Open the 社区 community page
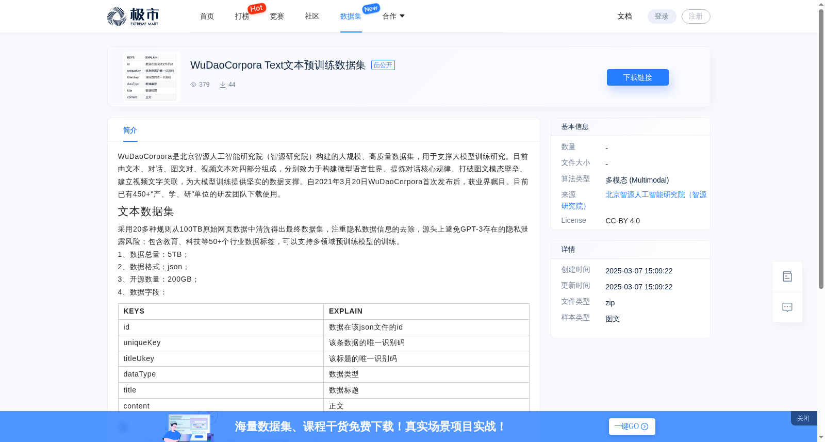825x442 pixels. click(312, 16)
